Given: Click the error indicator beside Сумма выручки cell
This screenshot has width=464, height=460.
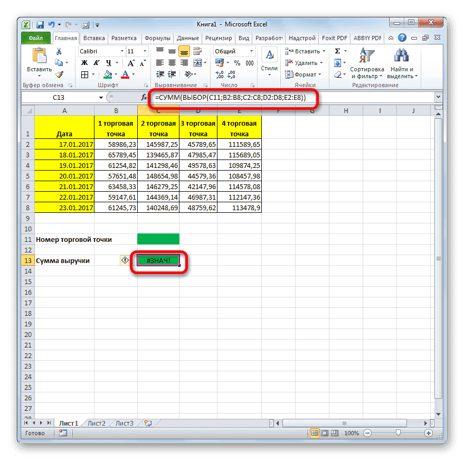Looking at the screenshot, I should click(125, 260).
